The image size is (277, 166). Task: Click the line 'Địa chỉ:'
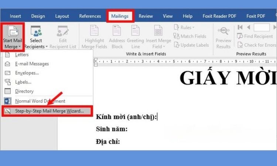(108, 141)
